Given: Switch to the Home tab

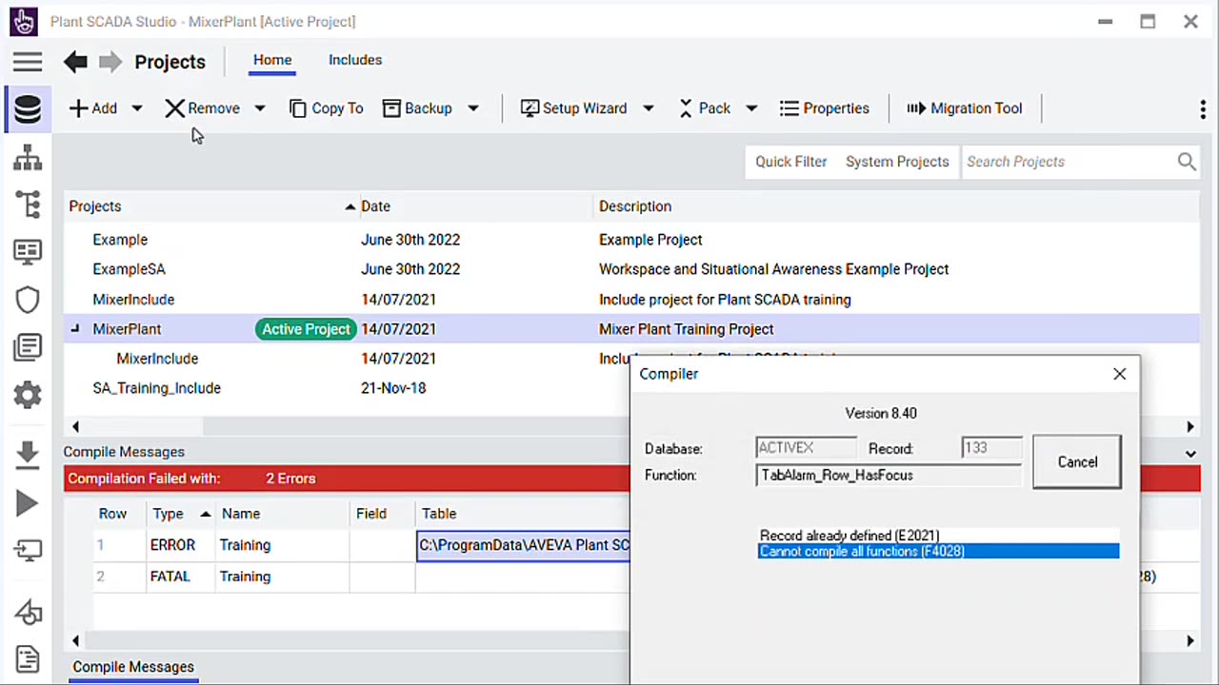Looking at the screenshot, I should [x=272, y=60].
